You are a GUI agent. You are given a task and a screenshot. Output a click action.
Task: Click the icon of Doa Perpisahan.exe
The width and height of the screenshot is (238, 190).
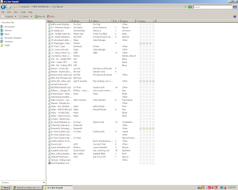pyautogui.click(x=49, y=163)
